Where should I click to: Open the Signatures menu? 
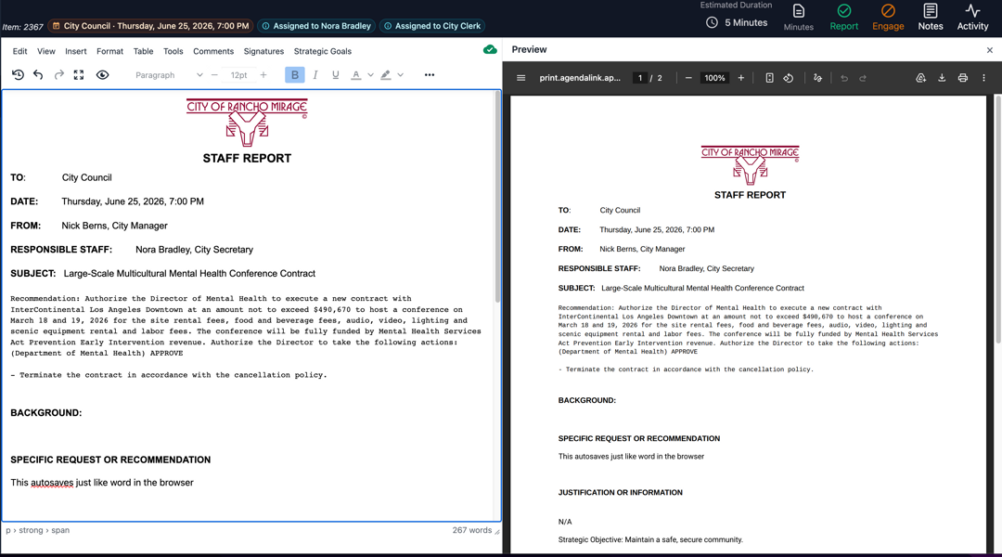(263, 51)
